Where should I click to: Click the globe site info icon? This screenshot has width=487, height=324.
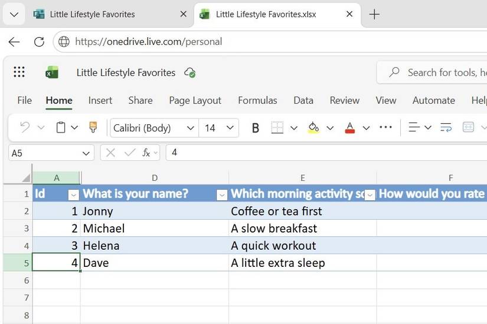[64, 42]
